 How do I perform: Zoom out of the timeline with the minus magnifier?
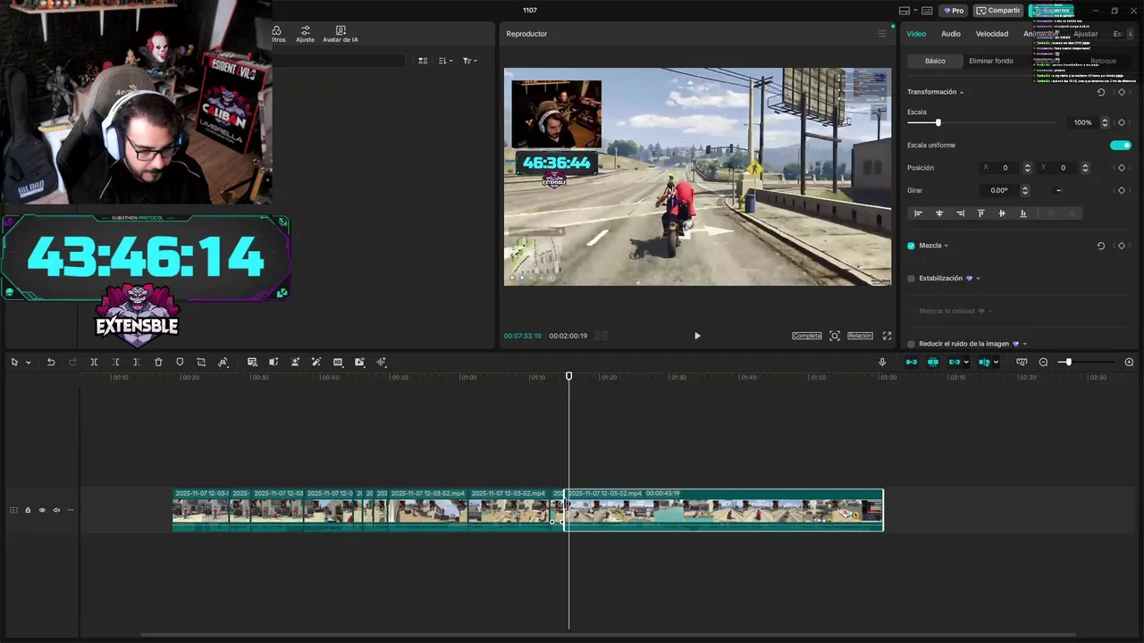[1043, 362]
